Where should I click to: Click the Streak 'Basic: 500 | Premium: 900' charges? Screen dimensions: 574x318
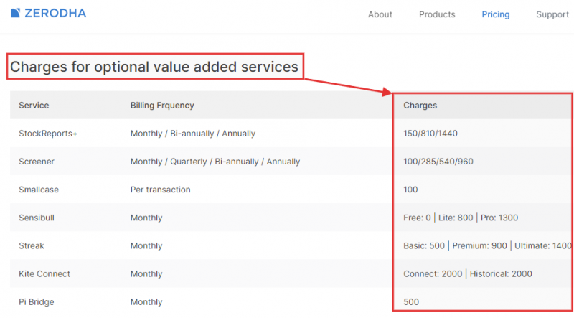tap(487, 245)
